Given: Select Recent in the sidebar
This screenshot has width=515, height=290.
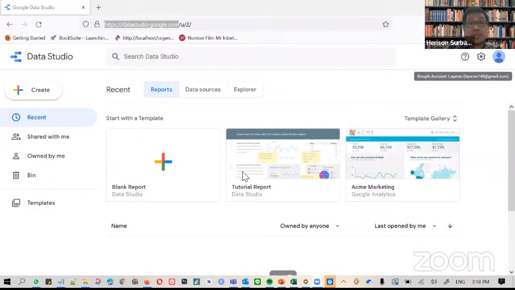Looking at the screenshot, I should pyautogui.click(x=48, y=117).
